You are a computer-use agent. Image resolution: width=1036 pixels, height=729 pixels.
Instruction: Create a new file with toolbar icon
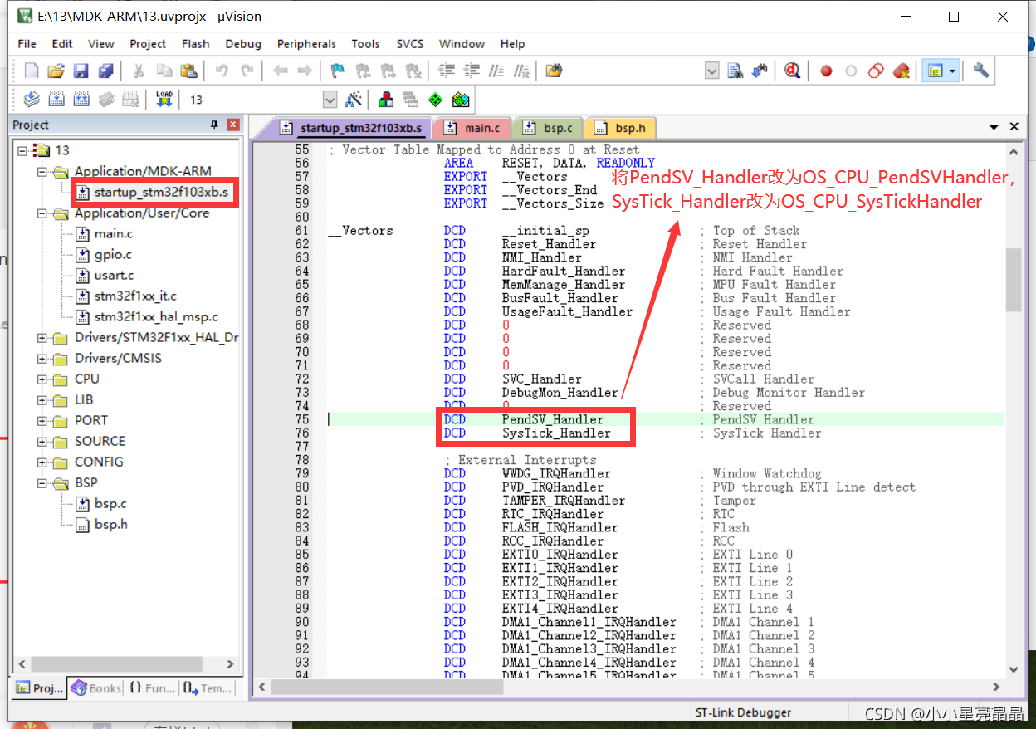32,71
